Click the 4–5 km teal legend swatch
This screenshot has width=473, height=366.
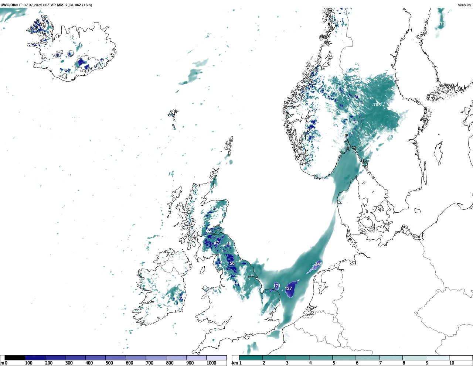[321, 358]
